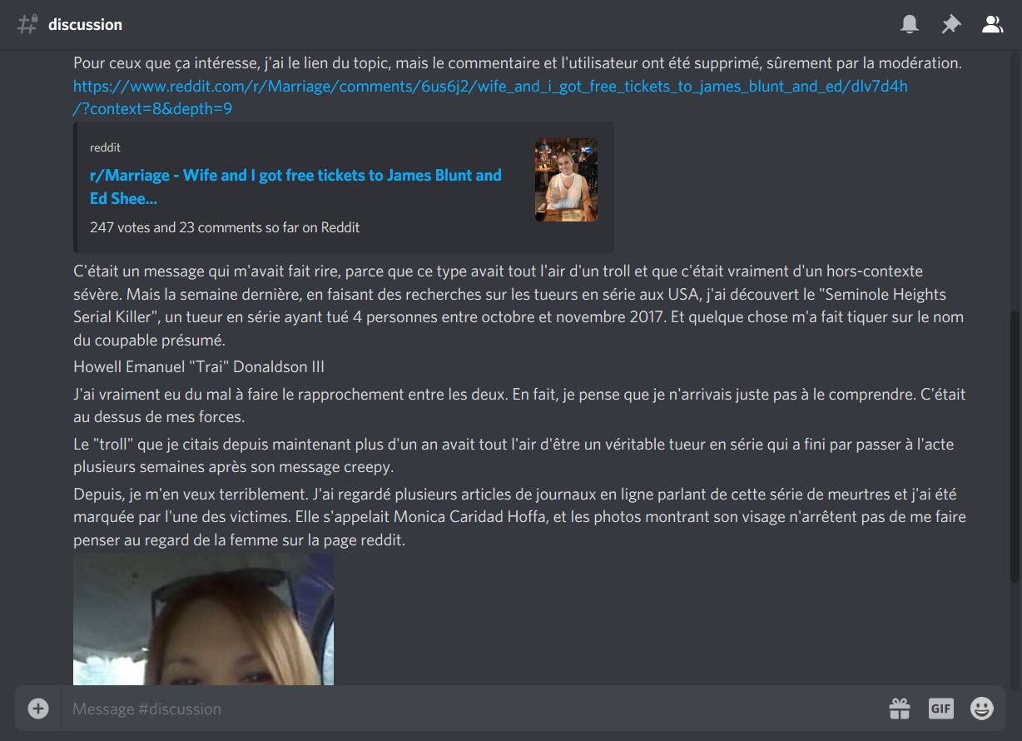This screenshot has width=1022, height=741.
Task: Click the reddit provider label in embed
Action: click(105, 147)
